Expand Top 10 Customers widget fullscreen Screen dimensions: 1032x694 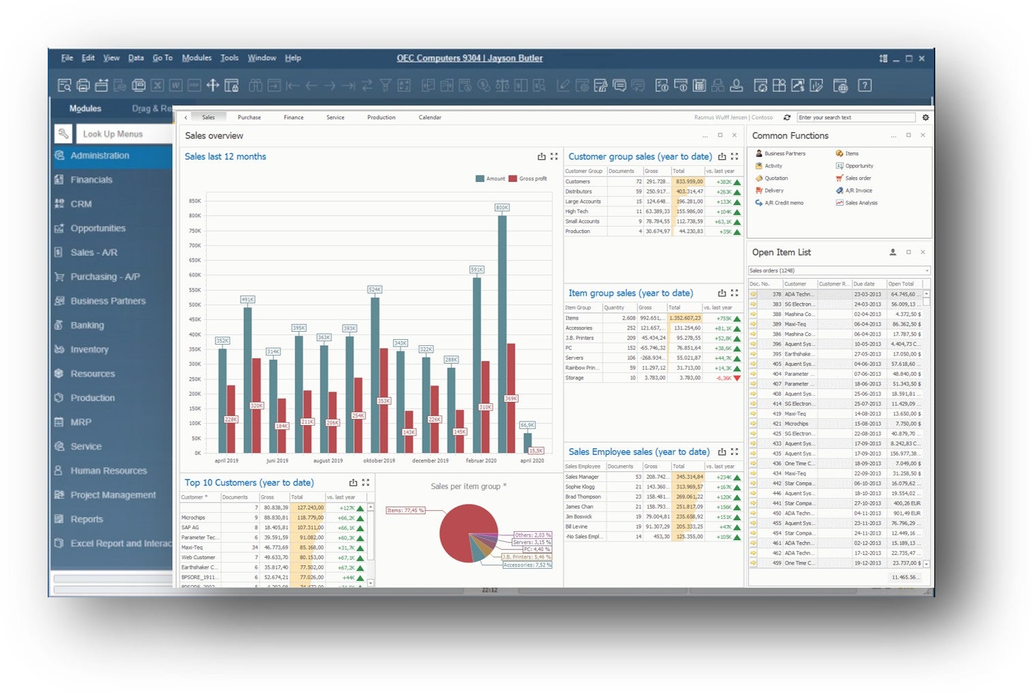(x=366, y=482)
